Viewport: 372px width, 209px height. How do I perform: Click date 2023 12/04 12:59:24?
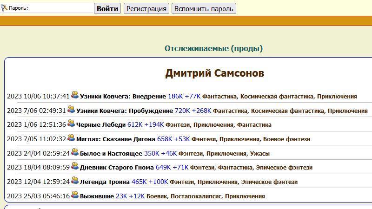[38, 182]
